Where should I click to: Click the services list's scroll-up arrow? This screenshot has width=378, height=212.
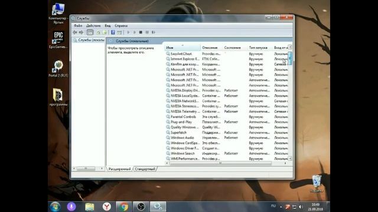pyautogui.click(x=290, y=47)
